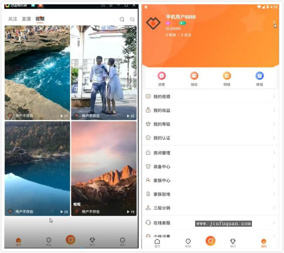Open the 装备中心 text link
The image size is (284, 253).
(x=162, y=167)
